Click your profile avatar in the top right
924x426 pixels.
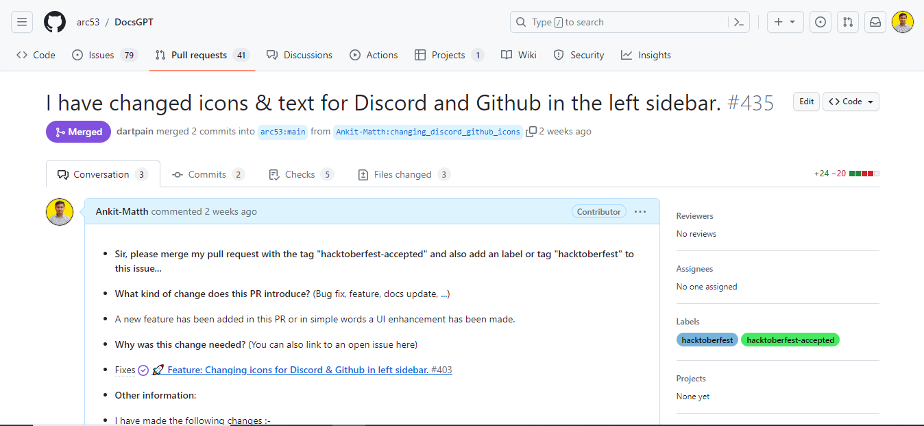[903, 21]
